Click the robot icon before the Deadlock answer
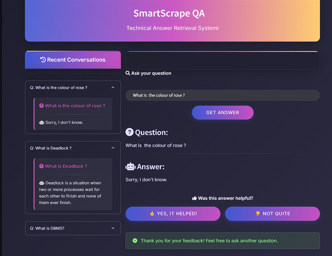This screenshot has width=332, height=256. click(x=42, y=183)
